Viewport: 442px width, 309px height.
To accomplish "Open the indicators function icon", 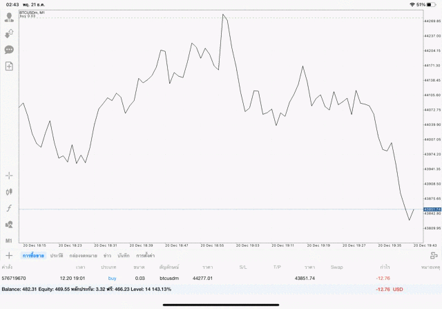I will click(x=10, y=208).
